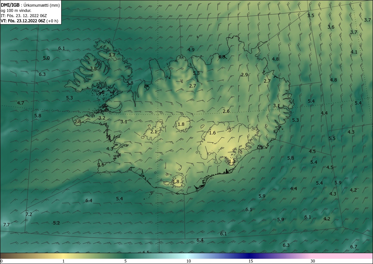Pick the dark navy band of the color scale
373x264 pixels.
(250, 256)
